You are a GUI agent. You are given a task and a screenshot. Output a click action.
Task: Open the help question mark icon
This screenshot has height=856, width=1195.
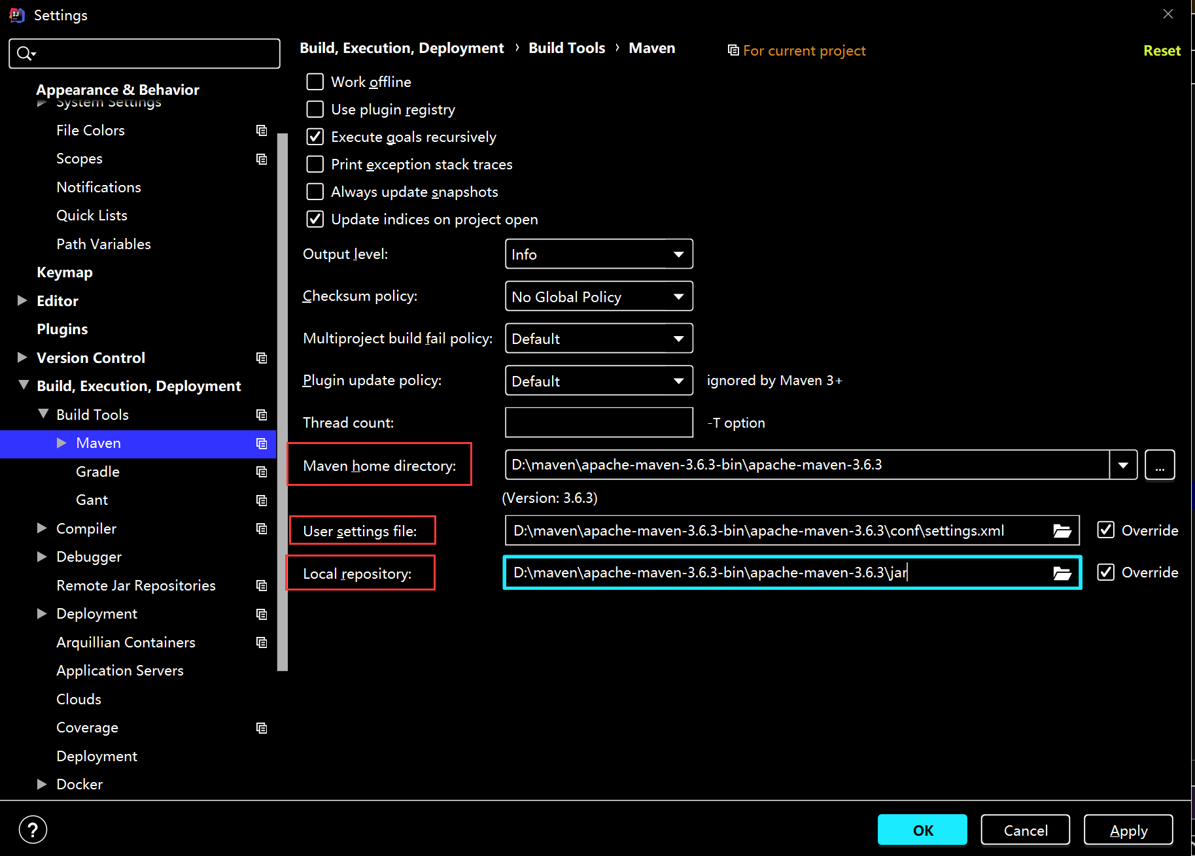[33, 830]
